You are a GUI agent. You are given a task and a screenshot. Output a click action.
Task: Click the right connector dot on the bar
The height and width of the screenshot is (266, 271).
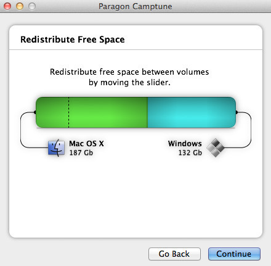237,112
